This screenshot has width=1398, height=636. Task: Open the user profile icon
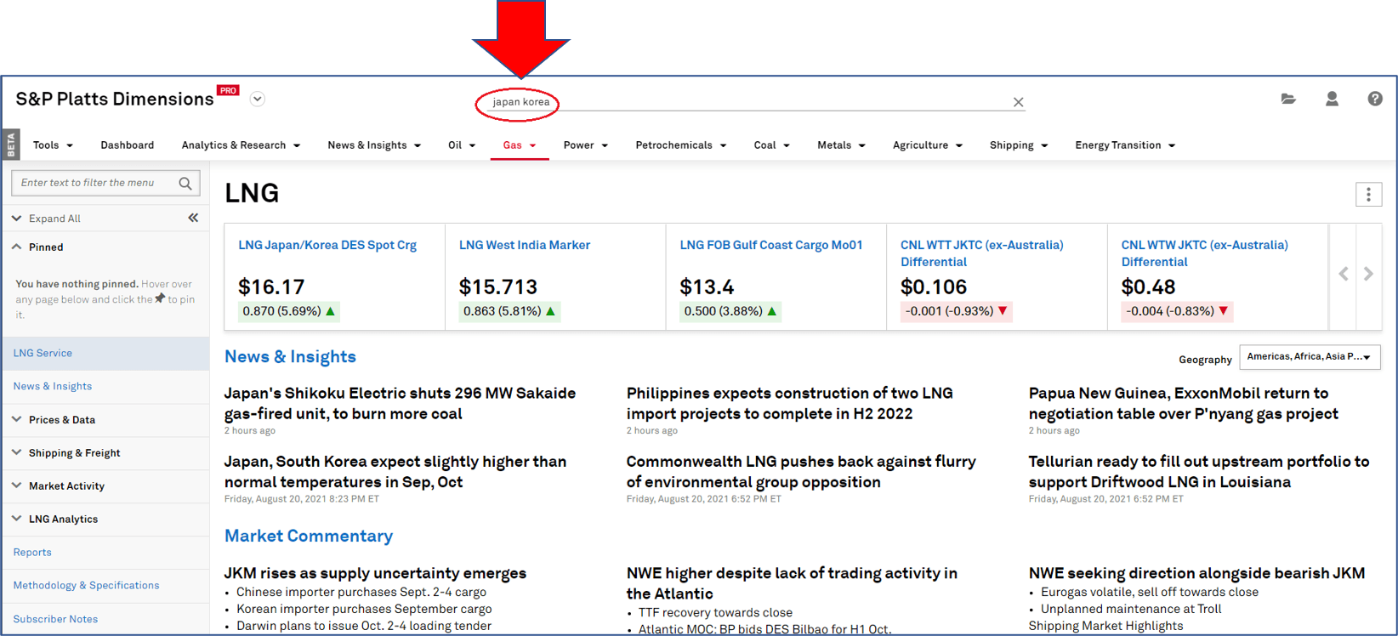pyautogui.click(x=1332, y=99)
